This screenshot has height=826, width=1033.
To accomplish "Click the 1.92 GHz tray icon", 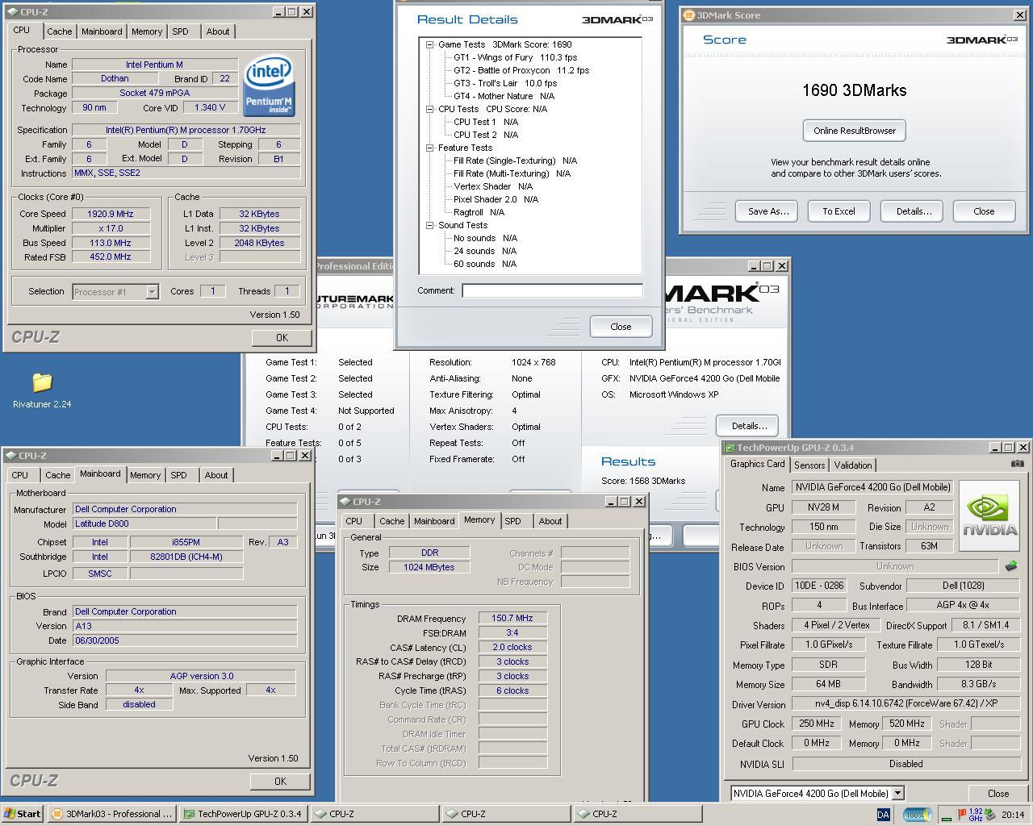I will [x=976, y=815].
